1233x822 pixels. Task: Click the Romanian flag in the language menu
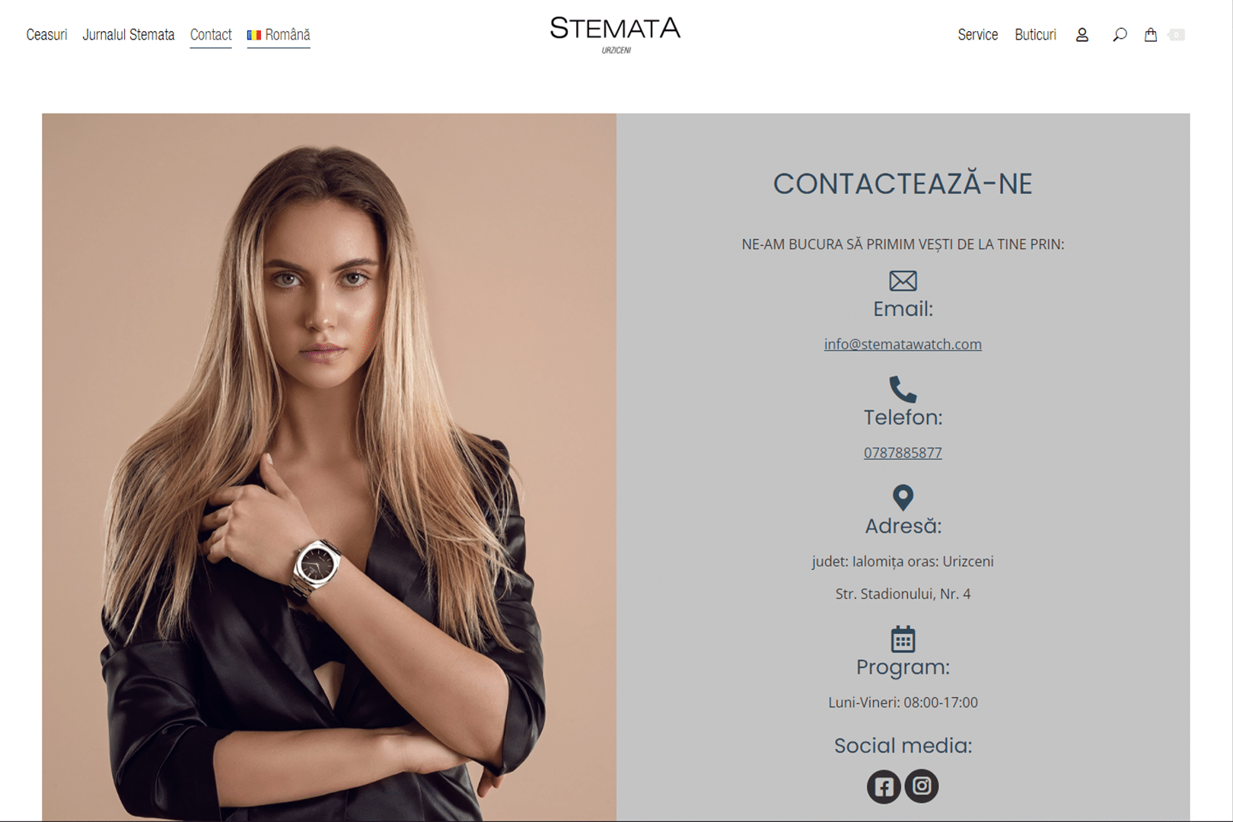254,35
